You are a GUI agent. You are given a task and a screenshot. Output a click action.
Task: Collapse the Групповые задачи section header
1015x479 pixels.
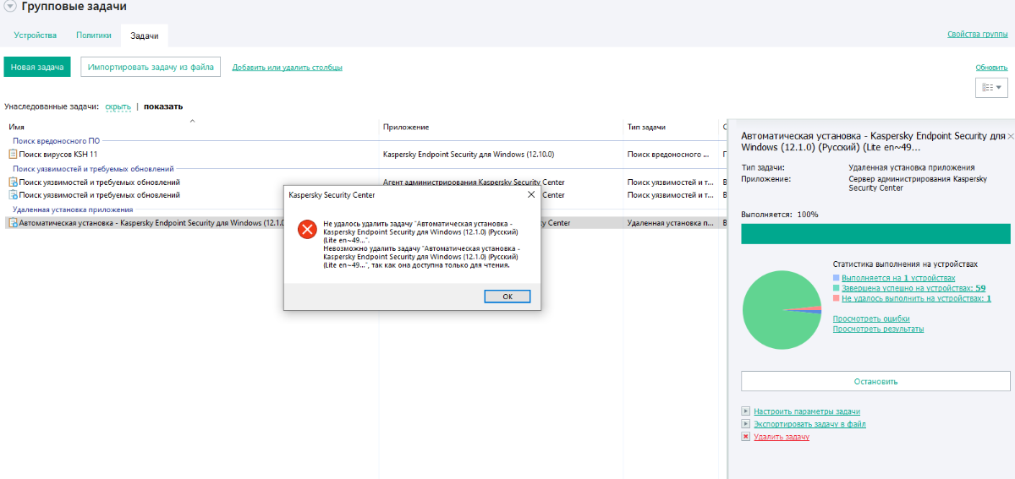(9, 7)
